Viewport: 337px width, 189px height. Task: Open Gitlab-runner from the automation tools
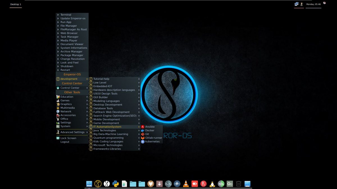tap(153, 138)
